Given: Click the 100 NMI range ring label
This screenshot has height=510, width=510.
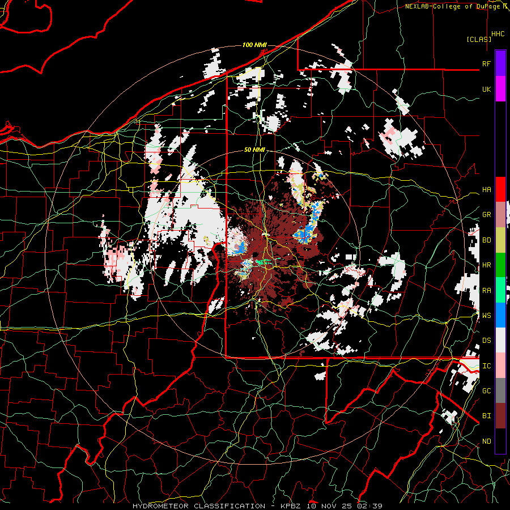Looking at the screenshot, I should tap(254, 45).
